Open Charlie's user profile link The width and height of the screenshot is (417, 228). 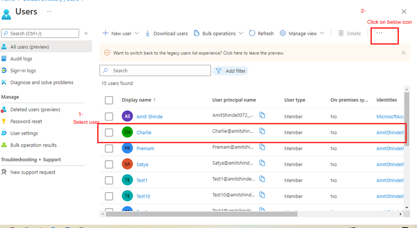144,132
